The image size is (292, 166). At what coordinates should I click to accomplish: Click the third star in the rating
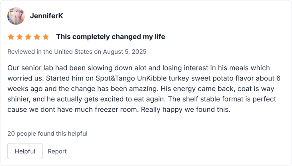pyautogui.click(x=28, y=37)
